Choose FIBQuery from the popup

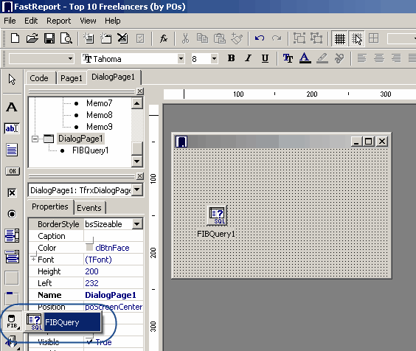coord(63,322)
